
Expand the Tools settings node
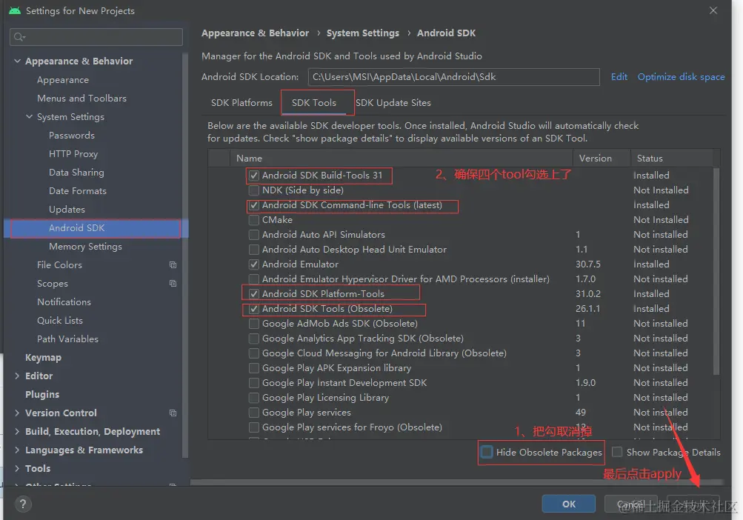pyautogui.click(x=18, y=468)
